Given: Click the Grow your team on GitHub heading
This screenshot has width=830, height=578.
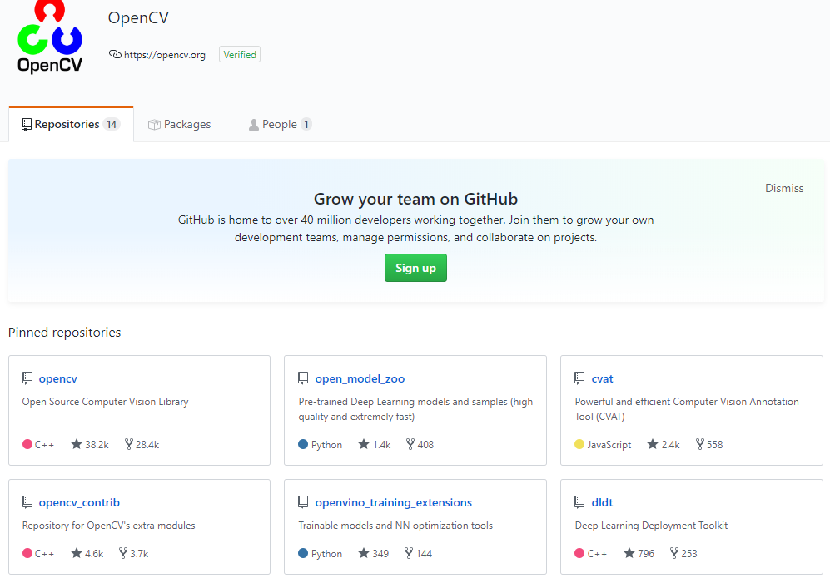Looking at the screenshot, I should pyautogui.click(x=415, y=199).
